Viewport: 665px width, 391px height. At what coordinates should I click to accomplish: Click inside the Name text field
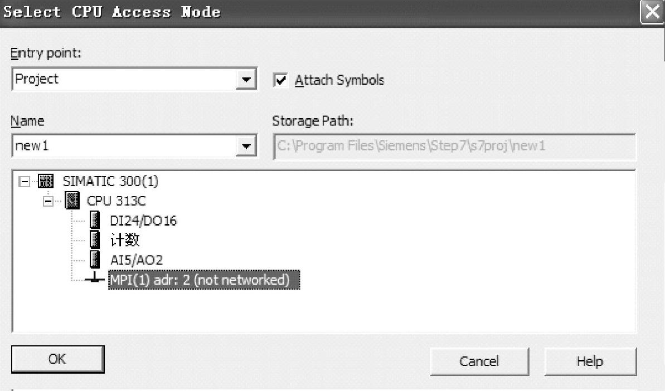click(123, 146)
